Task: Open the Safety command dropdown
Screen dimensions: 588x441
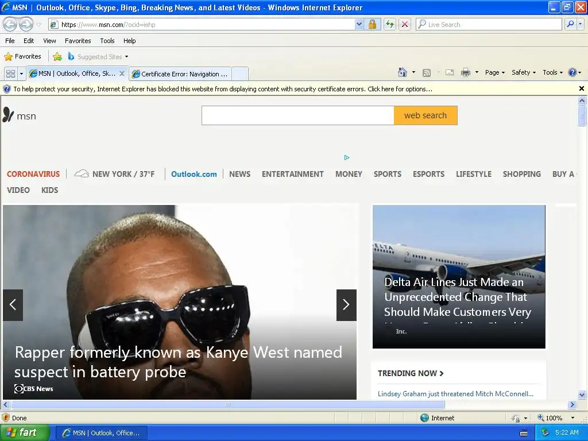Action: pyautogui.click(x=524, y=72)
